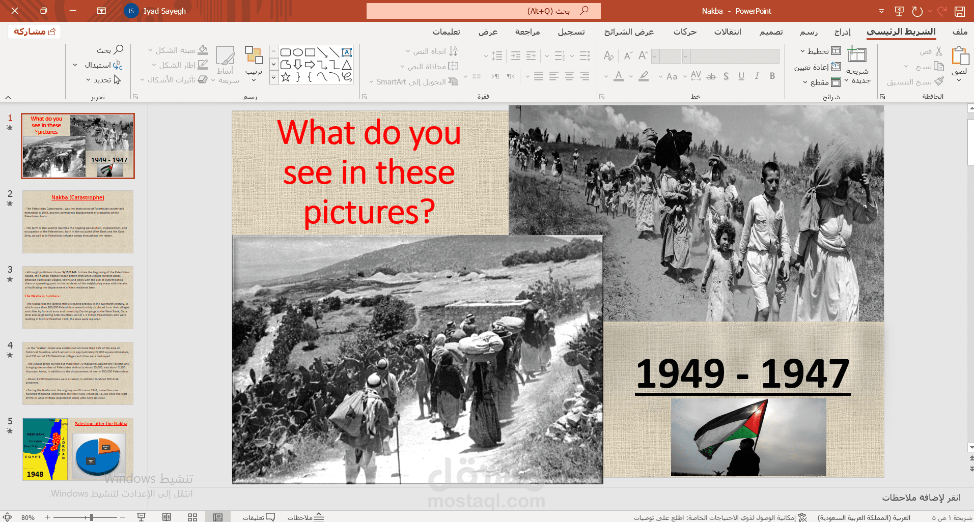
Task: Open Slide Sorter view from status bar
Action: (x=192, y=516)
